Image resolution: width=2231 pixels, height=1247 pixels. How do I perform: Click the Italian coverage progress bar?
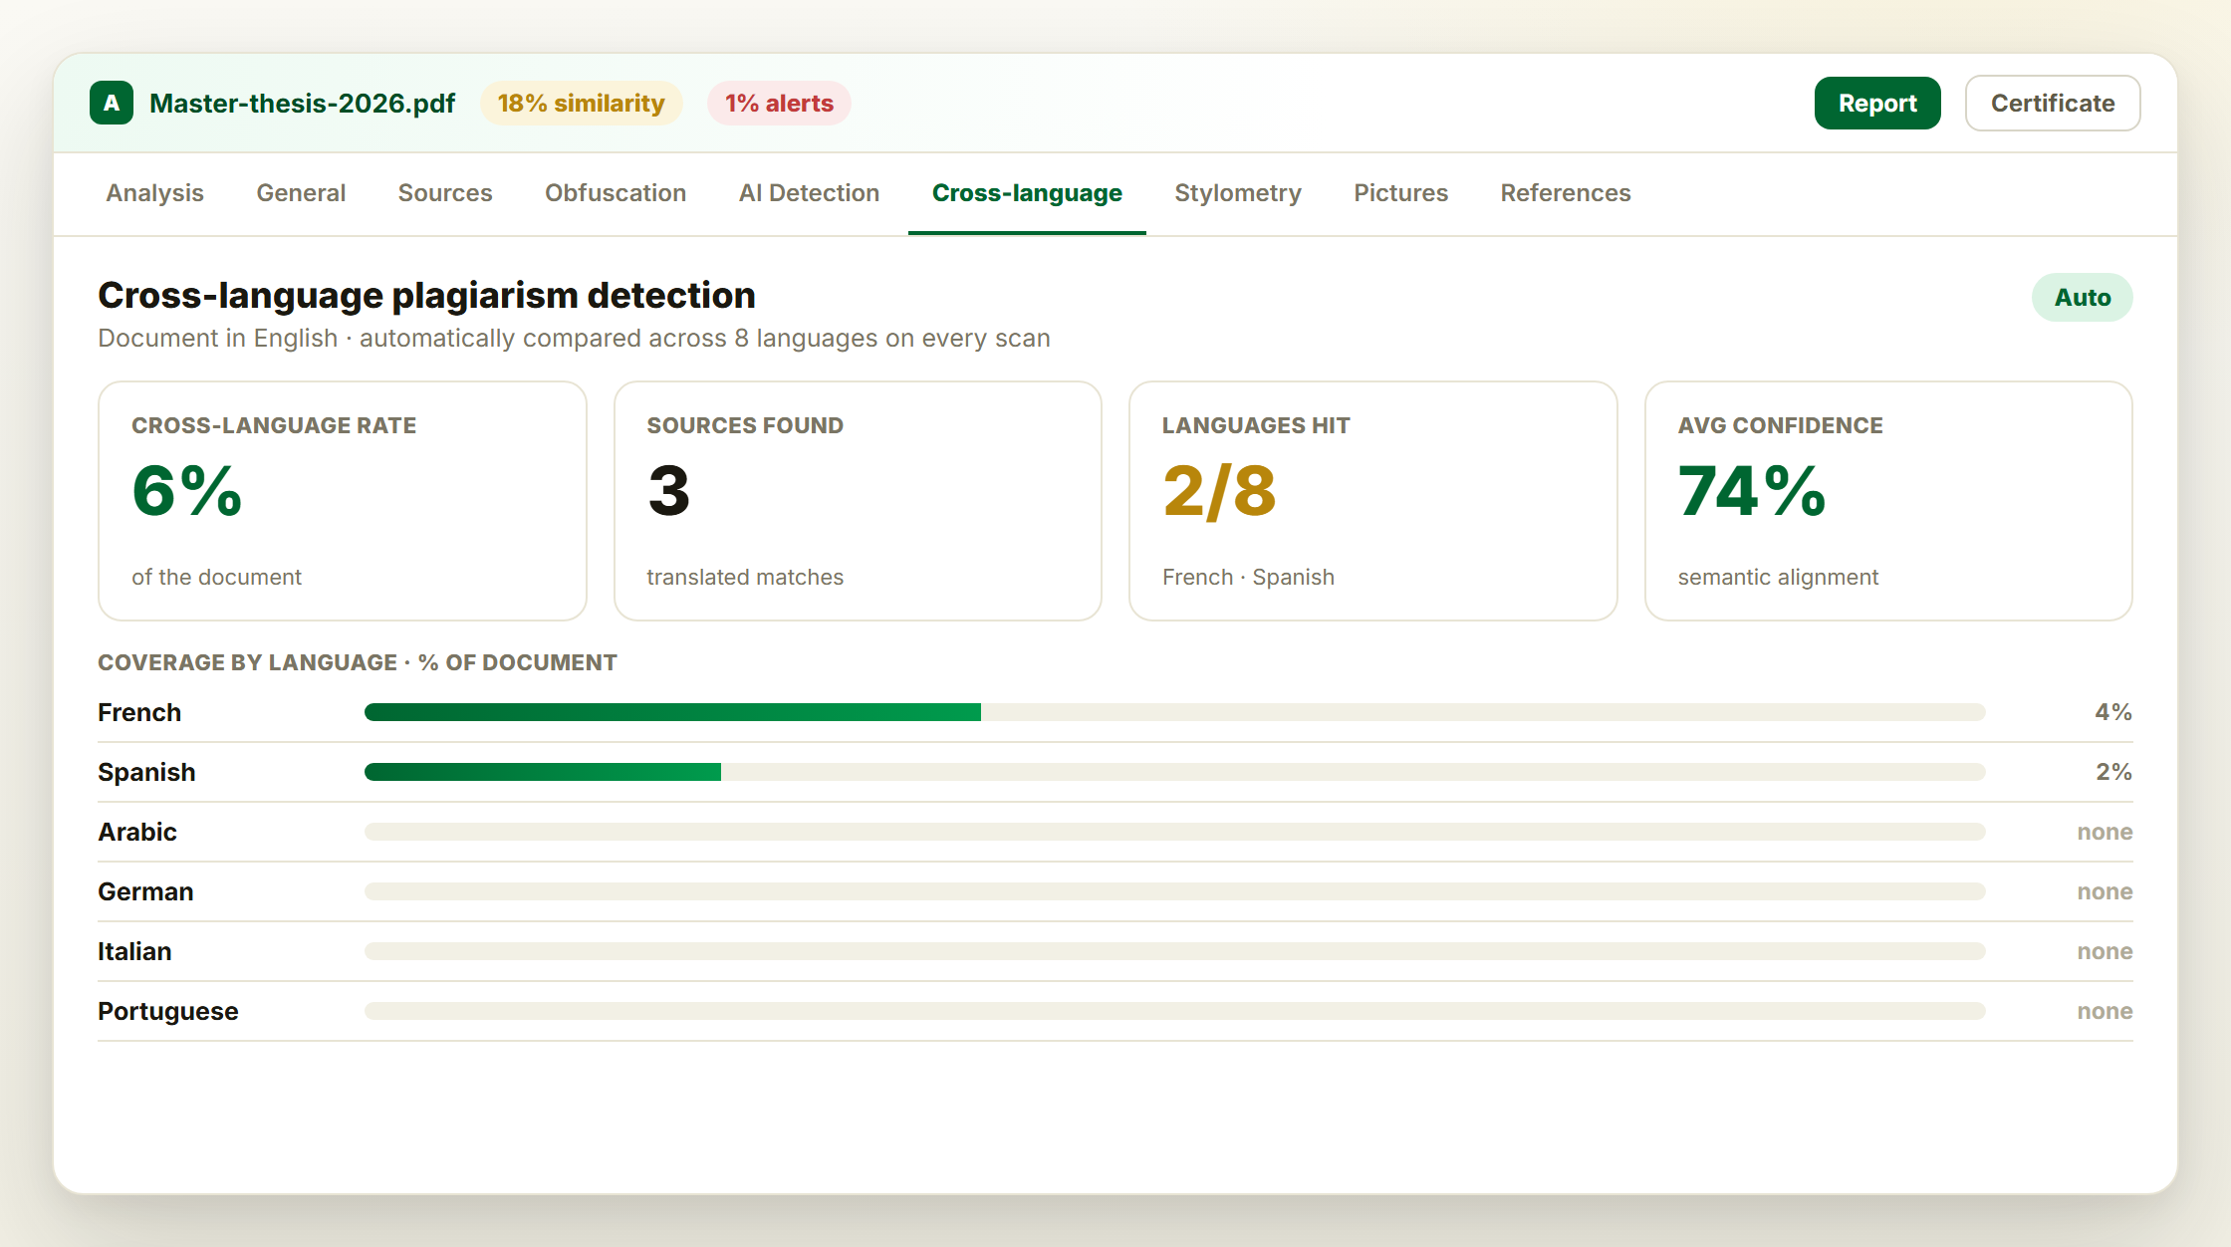tap(1175, 951)
